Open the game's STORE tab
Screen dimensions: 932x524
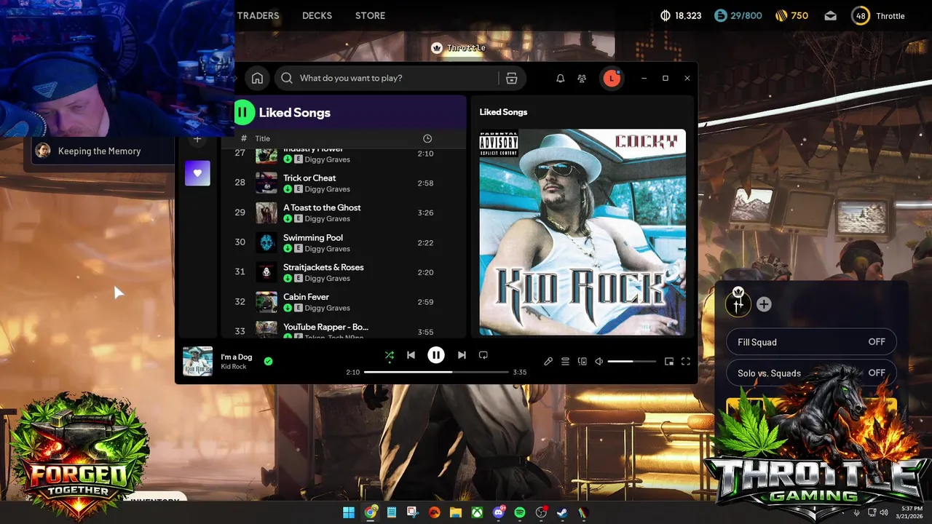click(x=370, y=15)
